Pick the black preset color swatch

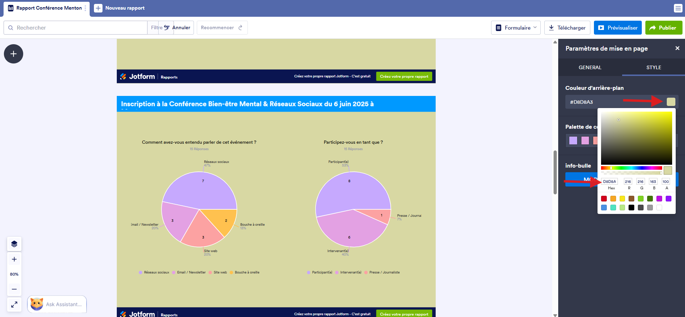coord(631,208)
